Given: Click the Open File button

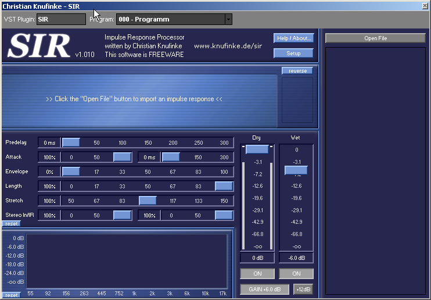Looking at the screenshot, I should (x=375, y=38).
